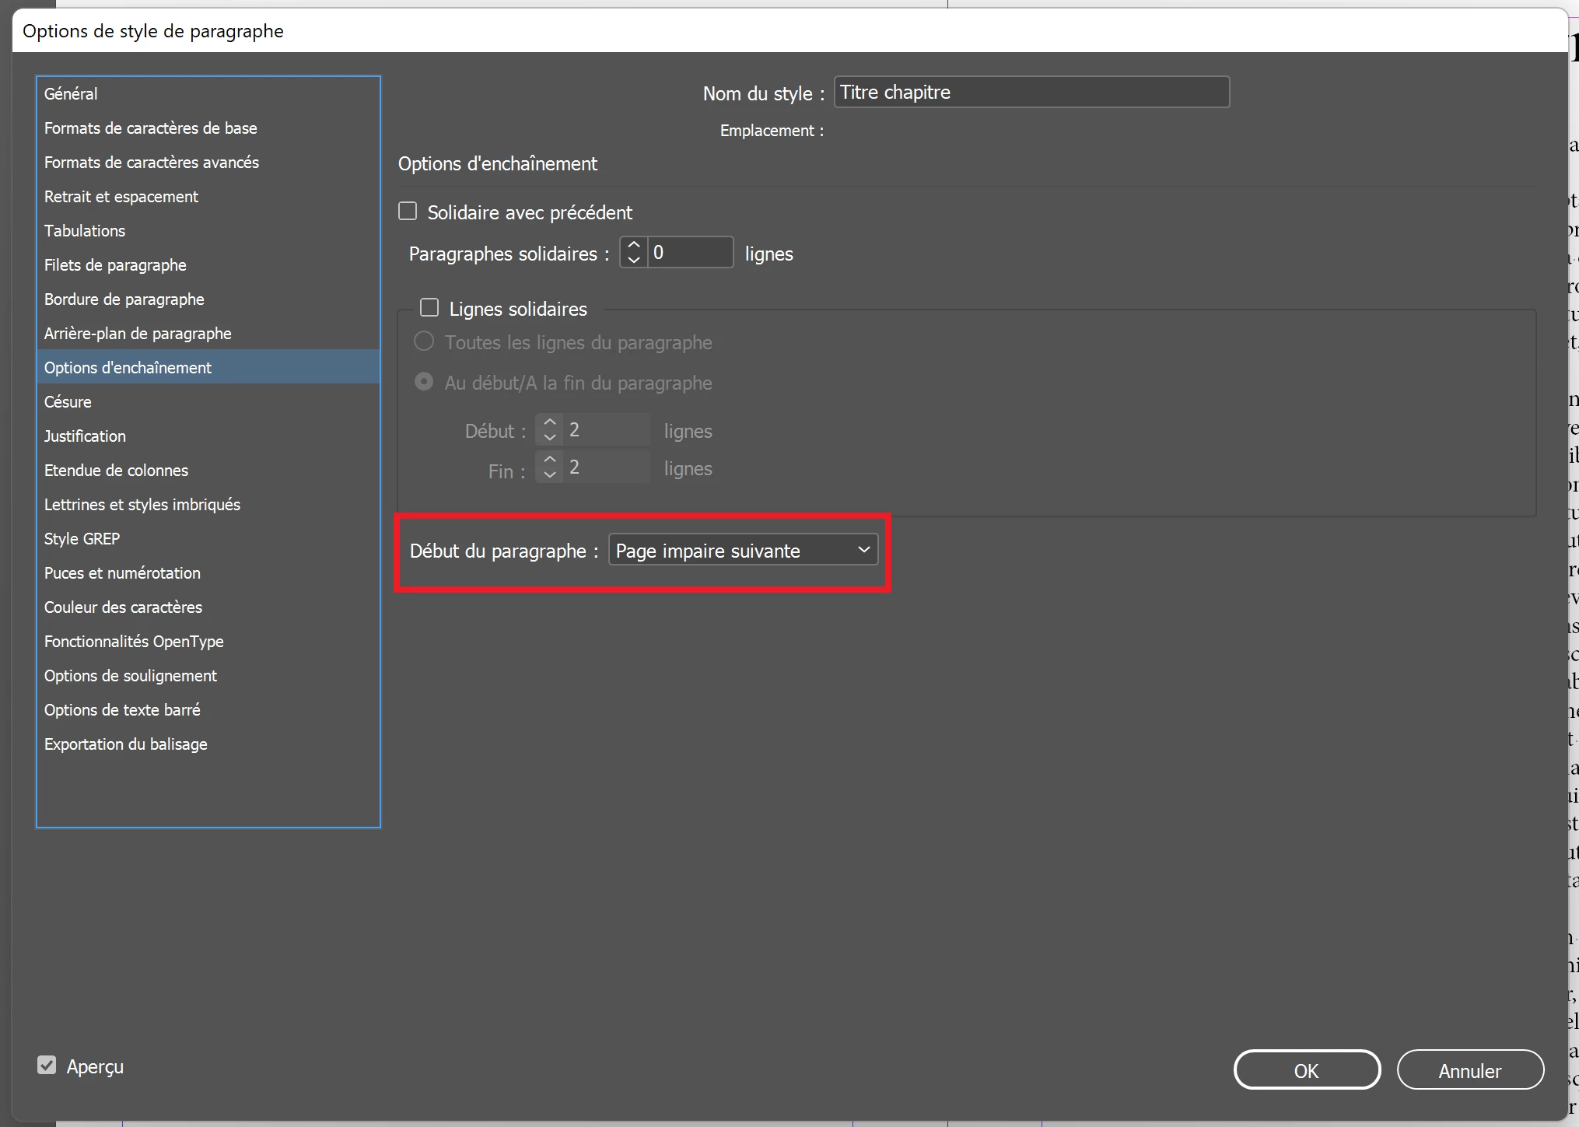Click Annuler to cancel dialog

click(1469, 1070)
